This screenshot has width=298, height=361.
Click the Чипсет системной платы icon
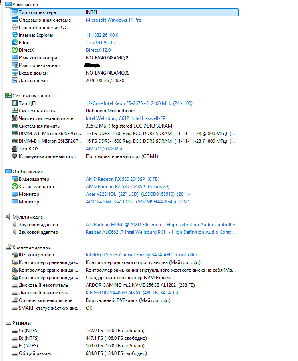14,118
